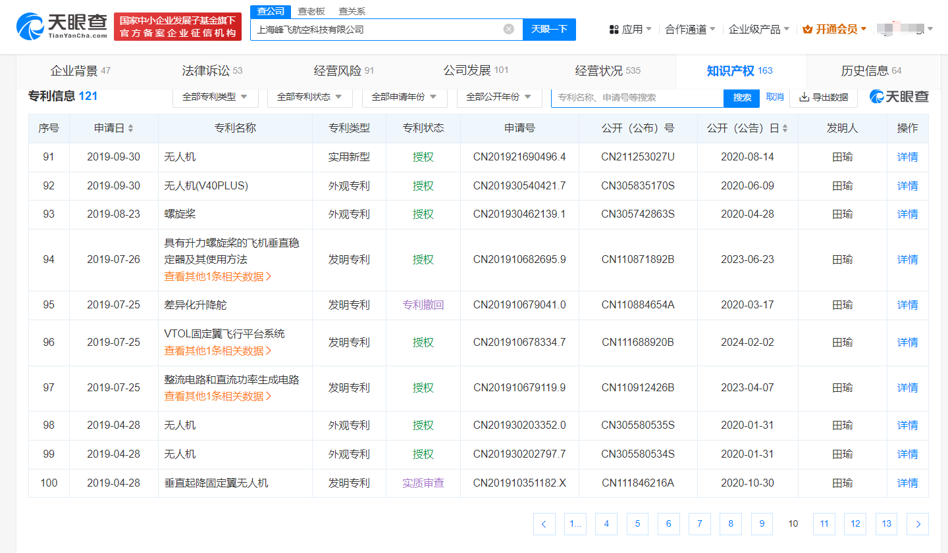Screen dimensions: 948x553
Task: Open 详情 for 无人机(V40PLUS) patent
Action: [x=908, y=186]
